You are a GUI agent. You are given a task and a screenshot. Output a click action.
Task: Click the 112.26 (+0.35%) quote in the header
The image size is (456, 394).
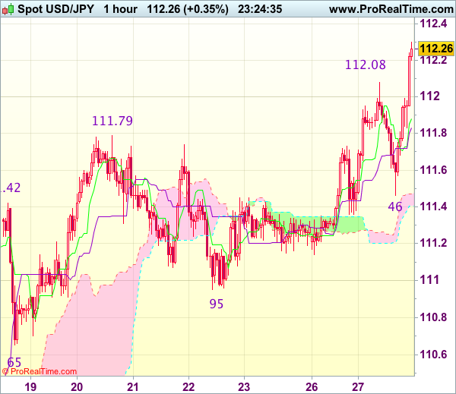pos(188,9)
